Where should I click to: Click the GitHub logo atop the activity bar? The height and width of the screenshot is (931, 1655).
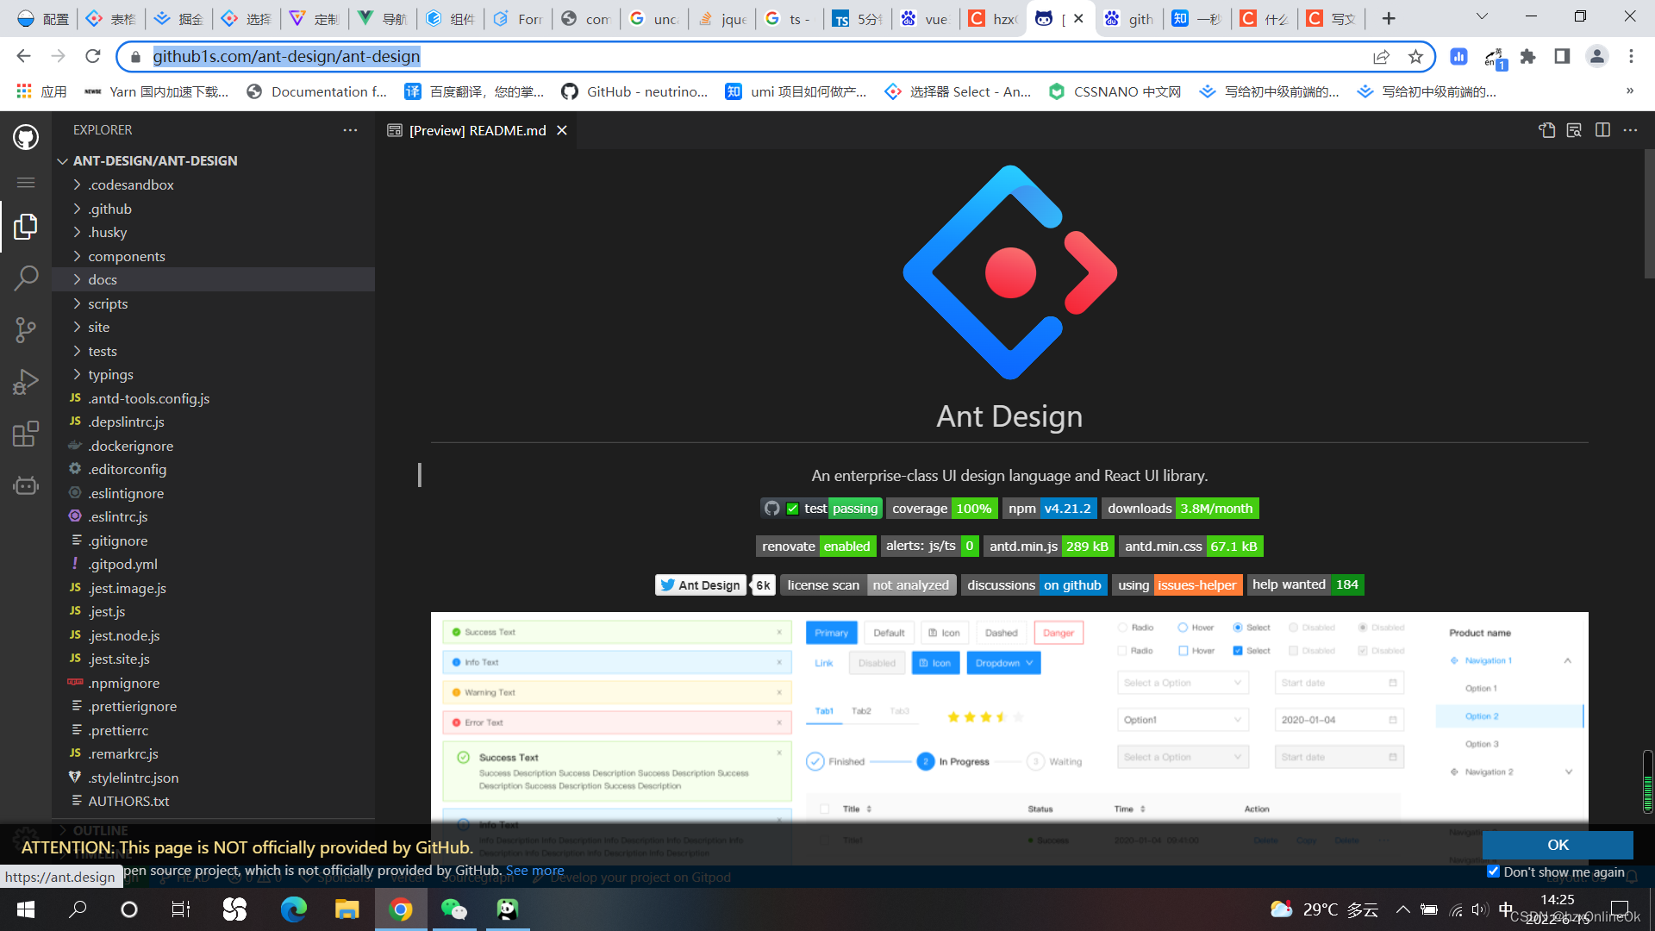(x=26, y=136)
